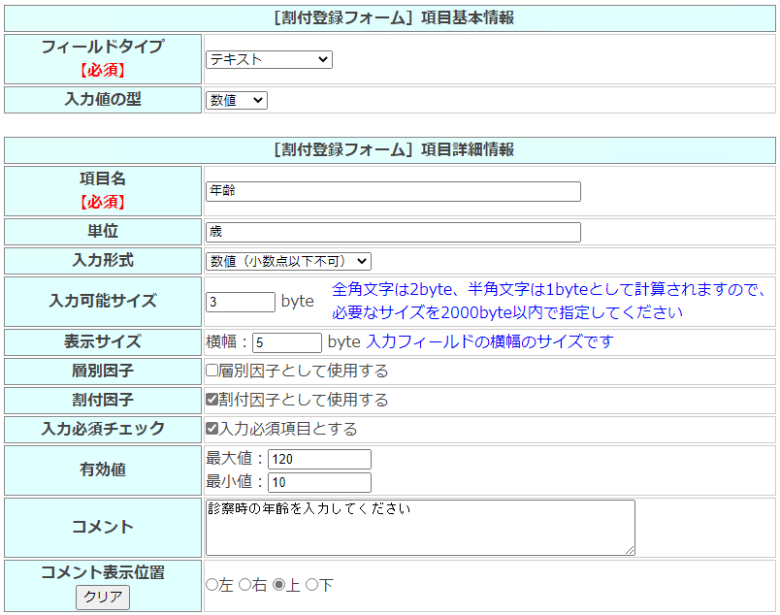Select the 右 comment position radio
The image size is (780, 615).
click(x=245, y=585)
